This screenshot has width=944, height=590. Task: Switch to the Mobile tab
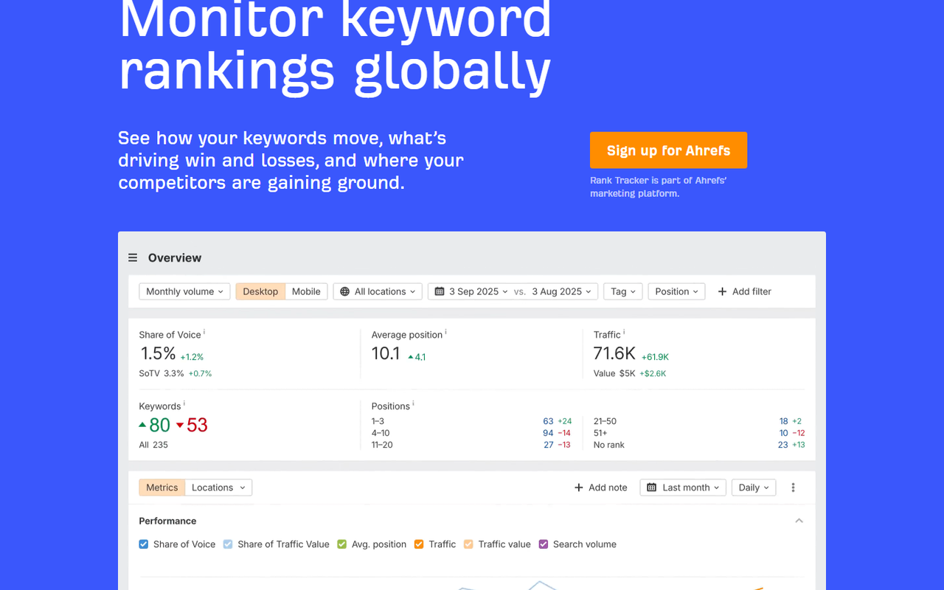pos(306,291)
